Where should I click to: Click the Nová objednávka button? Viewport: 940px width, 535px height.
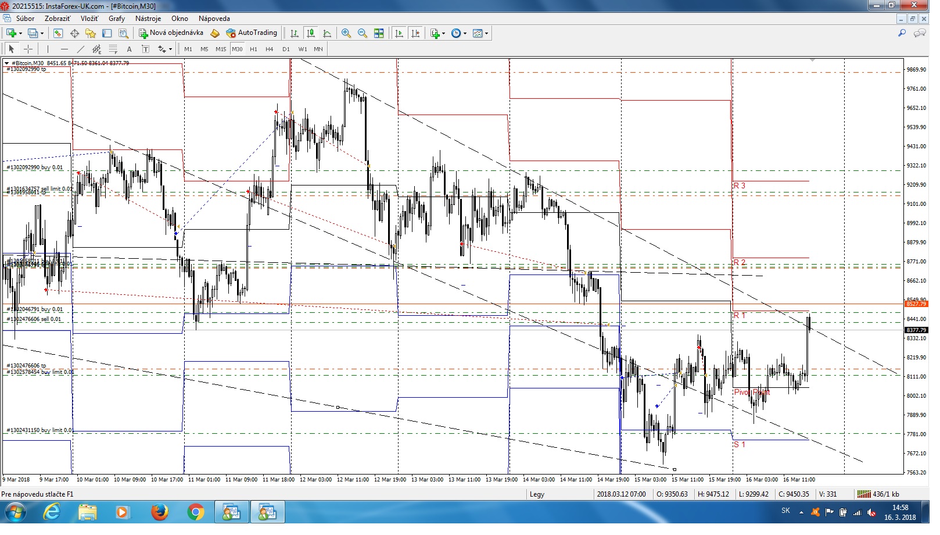pyautogui.click(x=171, y=33)
